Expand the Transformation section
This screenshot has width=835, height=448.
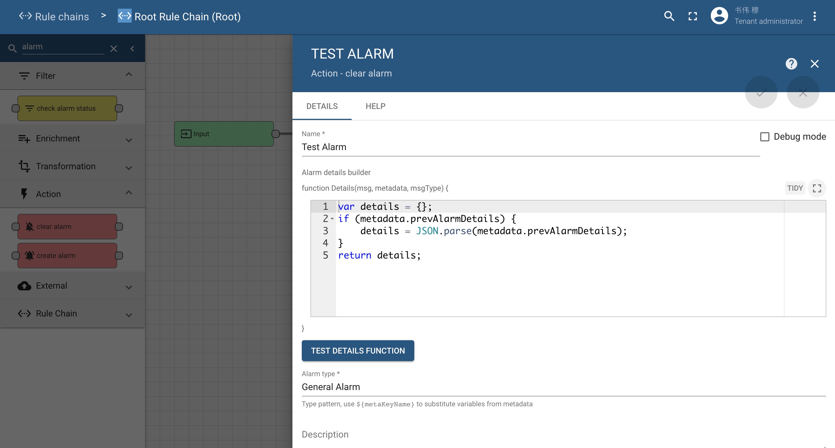129,168
